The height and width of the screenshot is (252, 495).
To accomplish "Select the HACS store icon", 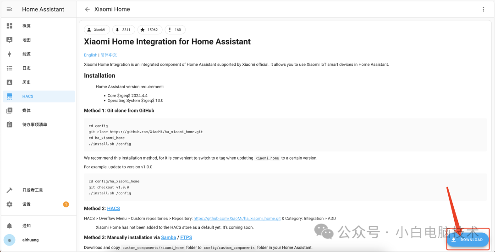I will pos(10,97).
